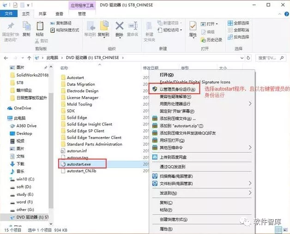This screenshot has width=290, height=234.
Task: Click the Copy to (复制到) icon
Action: pos(104,26)
